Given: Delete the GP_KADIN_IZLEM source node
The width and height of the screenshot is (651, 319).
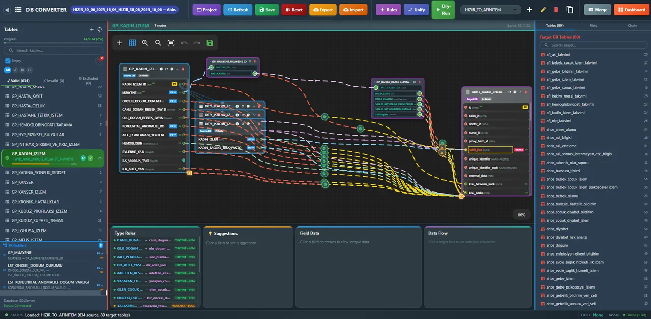Looking at the screenshot, I should 183,69.
